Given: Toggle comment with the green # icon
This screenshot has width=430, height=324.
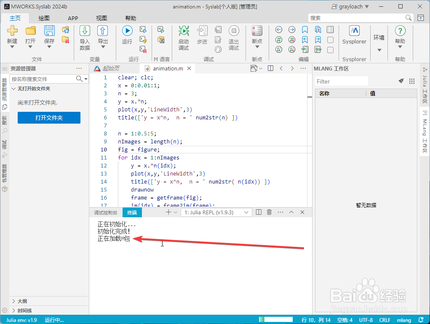Looking at the screenshot, I should pyautogui.click(x=279, y=40).
